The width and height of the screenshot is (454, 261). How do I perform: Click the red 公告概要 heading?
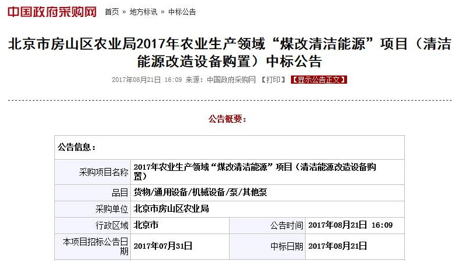228,119
